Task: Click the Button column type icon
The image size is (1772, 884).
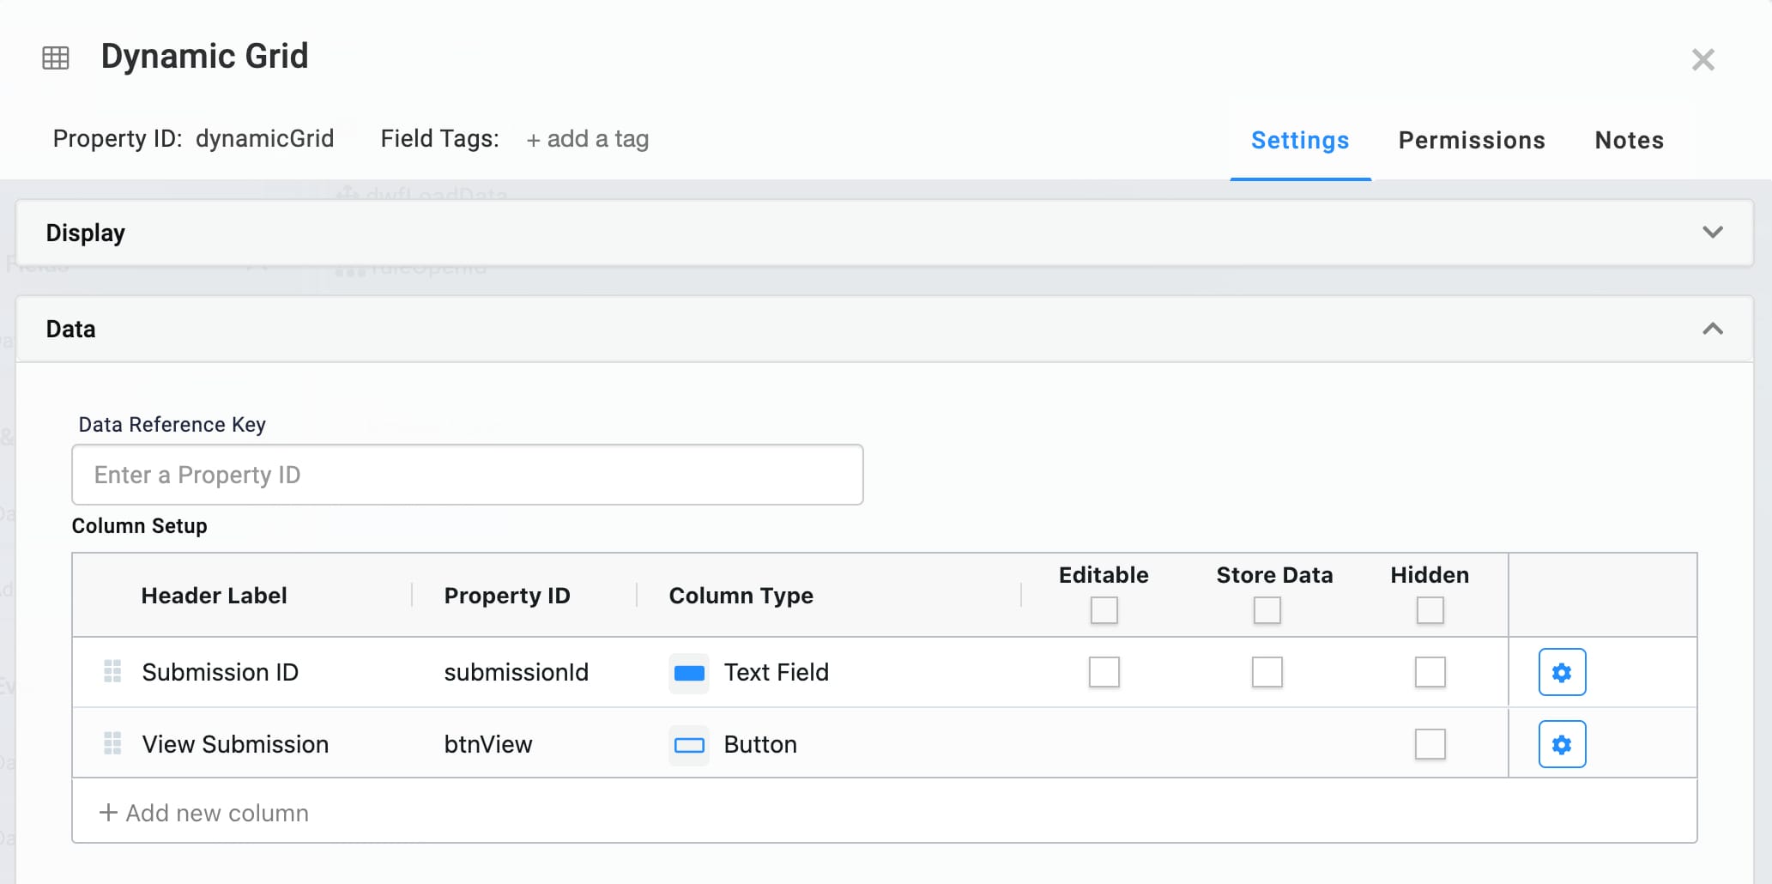Action: pyautogui.click(x=689, y=745)
